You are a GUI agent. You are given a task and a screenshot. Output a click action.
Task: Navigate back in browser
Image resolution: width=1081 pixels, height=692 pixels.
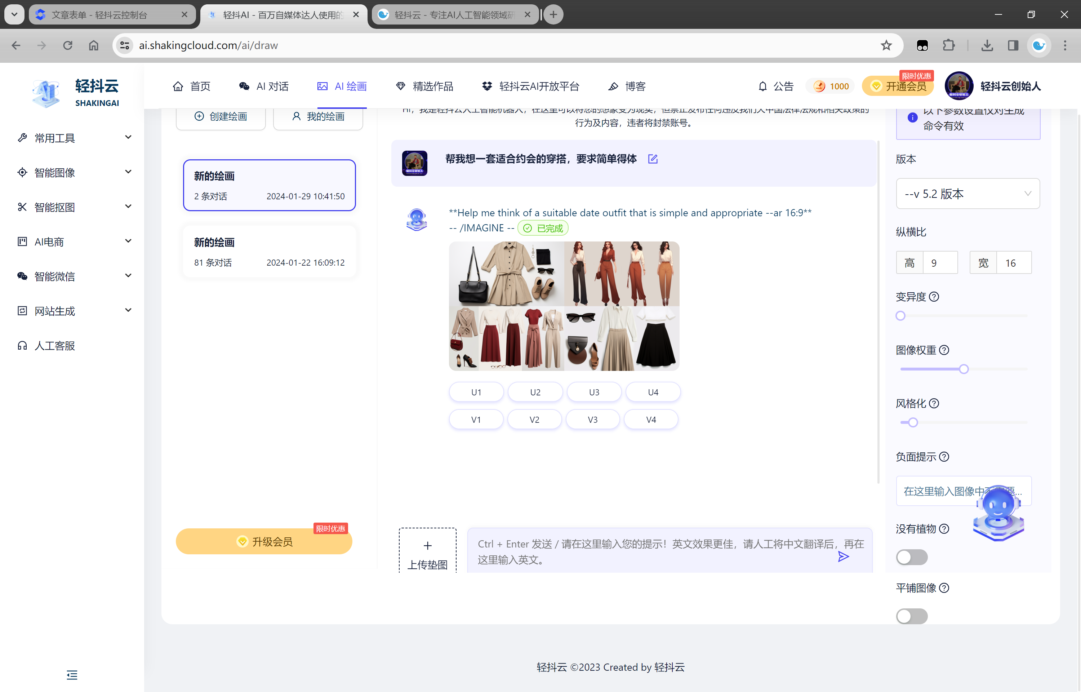pos(16,45)
